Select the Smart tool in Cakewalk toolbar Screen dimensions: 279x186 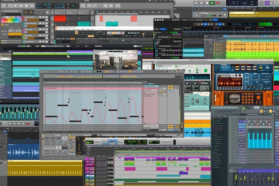(x=77, y=33)
